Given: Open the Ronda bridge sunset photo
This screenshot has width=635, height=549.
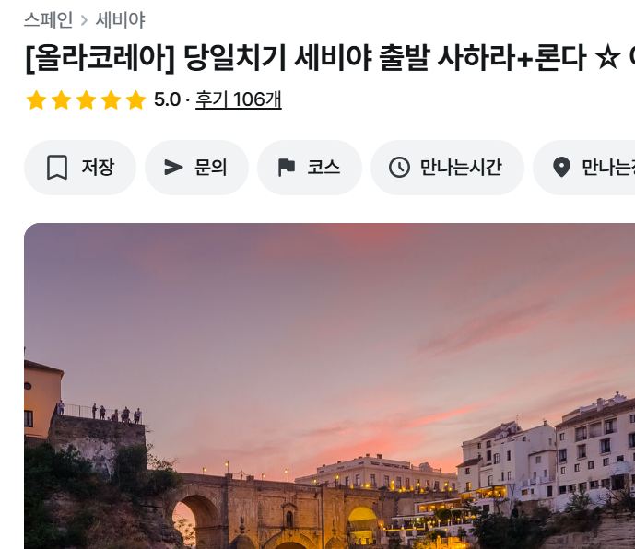Looking at the screenshot, I should (329, 386).
